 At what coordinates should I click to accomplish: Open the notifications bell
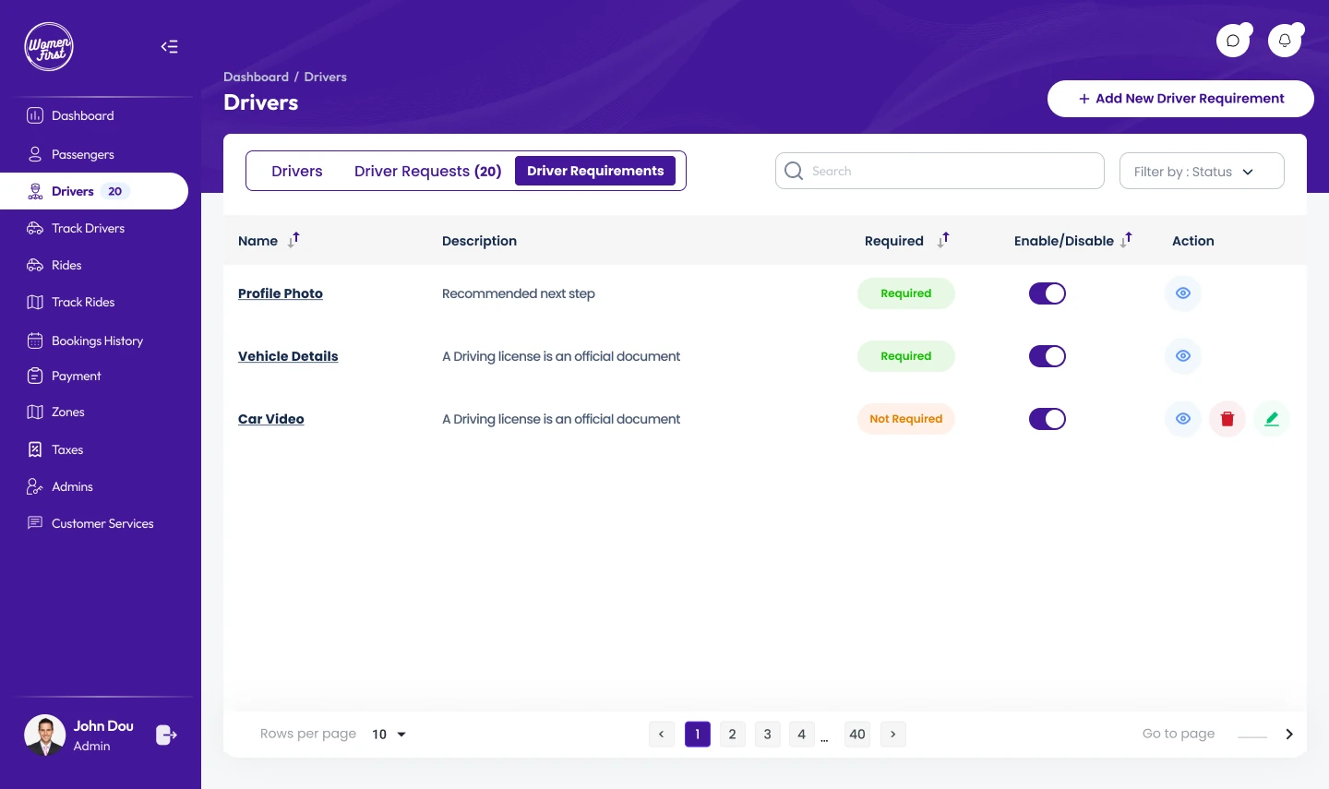(x=1285, y=41)
